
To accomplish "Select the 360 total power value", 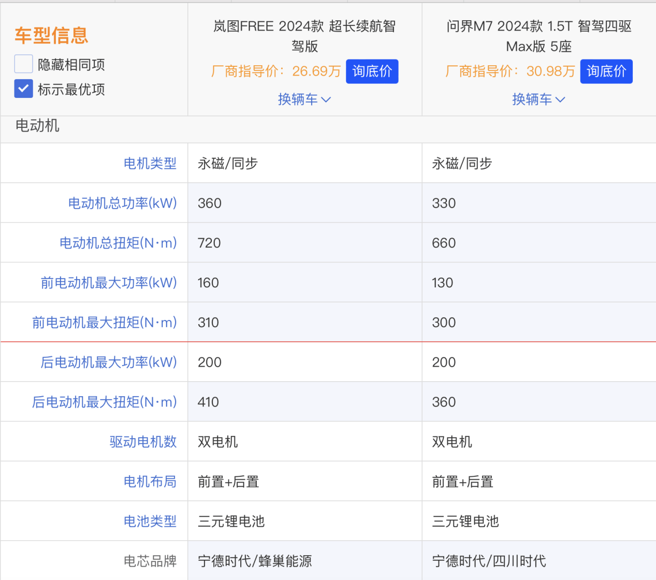I will pos(210,203).
